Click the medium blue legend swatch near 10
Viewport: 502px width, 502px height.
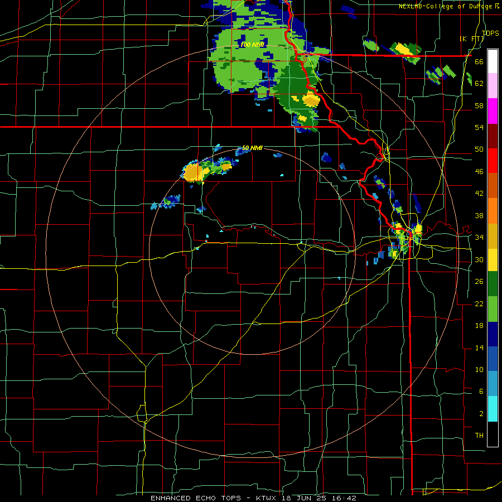pyautogui.click(x=493, y=359)
